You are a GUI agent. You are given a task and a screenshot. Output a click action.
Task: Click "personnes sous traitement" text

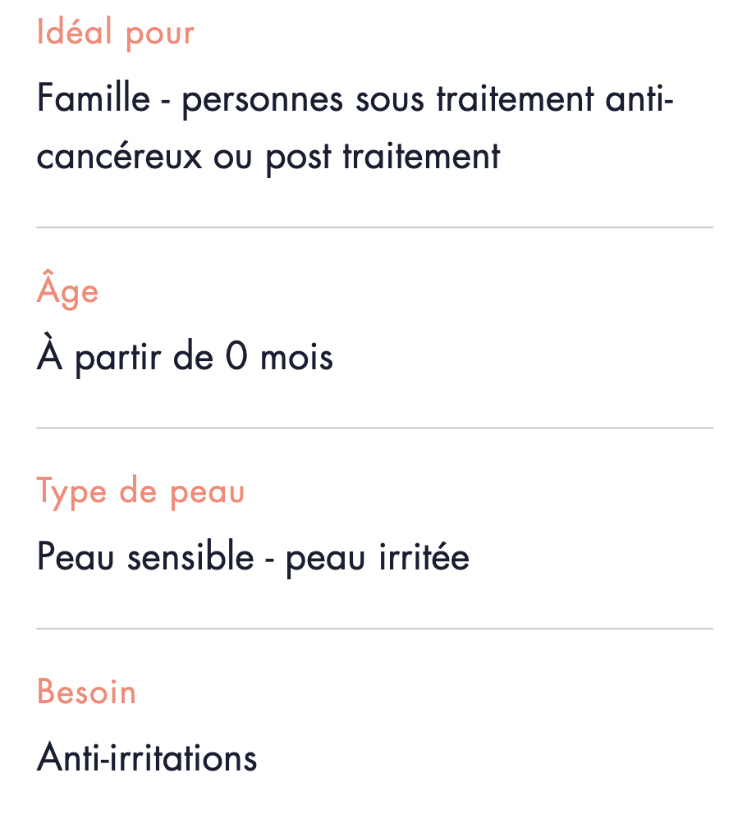coord(387,99)
